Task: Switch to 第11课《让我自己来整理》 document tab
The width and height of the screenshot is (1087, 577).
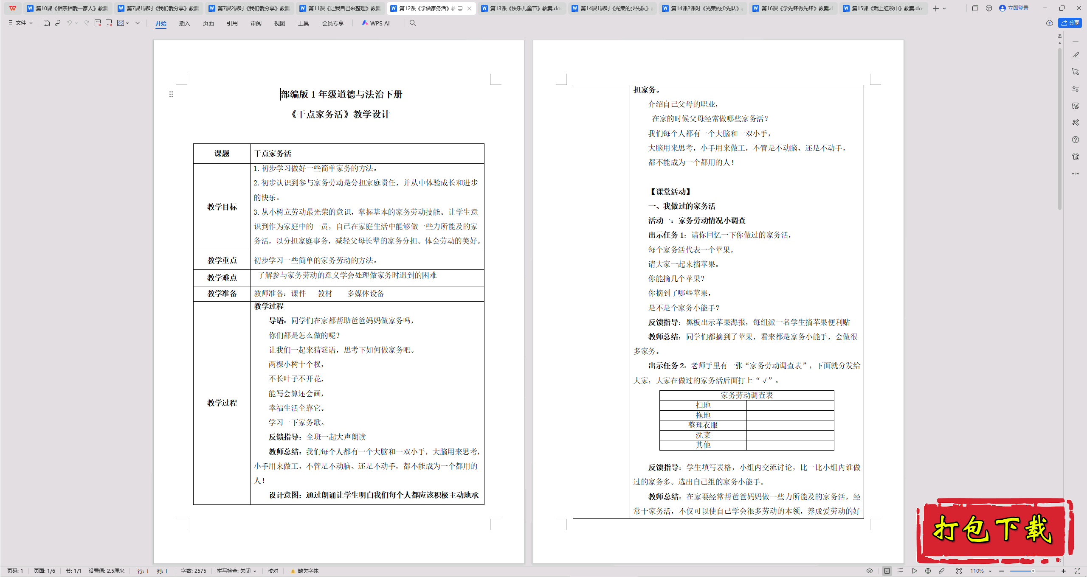Action: pyautogui.click(x=340, y=8)
